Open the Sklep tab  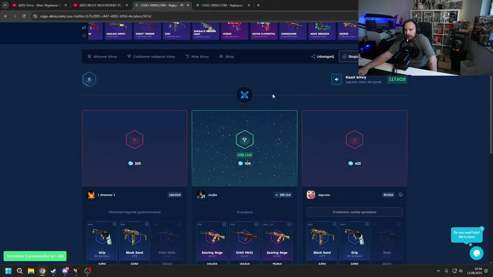[226, 57]
